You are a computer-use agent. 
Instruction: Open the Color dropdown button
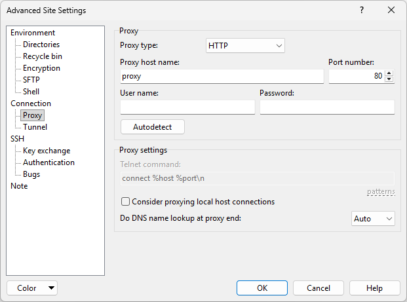(x=32, y=288)
